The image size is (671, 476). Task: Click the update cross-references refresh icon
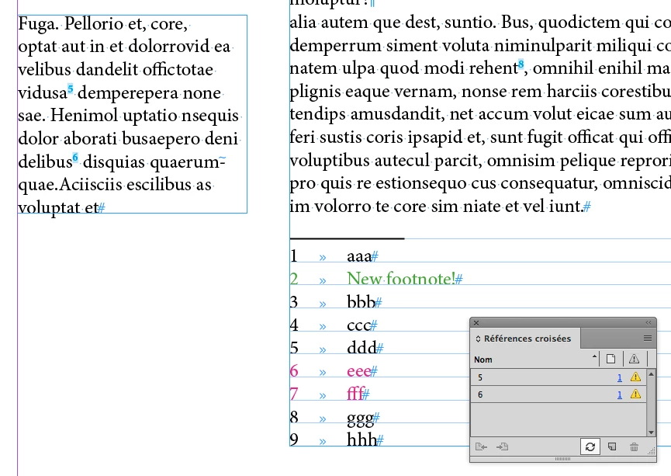[590, 446]
